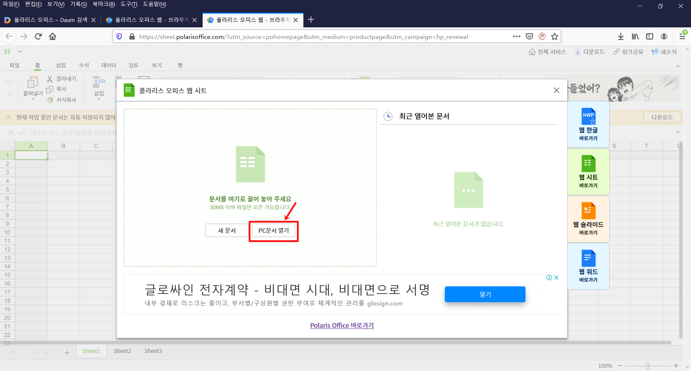Open the 펜 ribbon tab
This screenshot has width=691, height=371.
tap(180, 65)
